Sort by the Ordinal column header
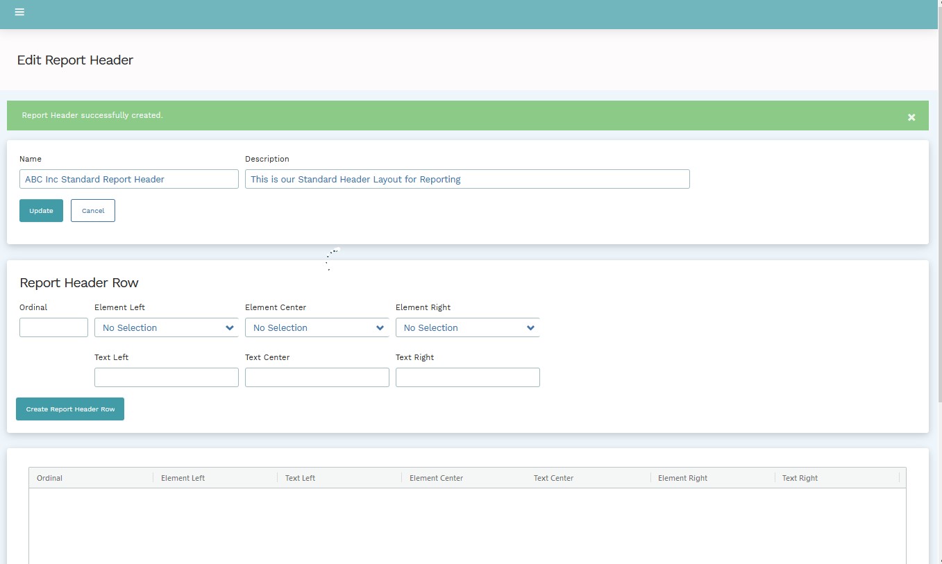 [x=50, y=478]
